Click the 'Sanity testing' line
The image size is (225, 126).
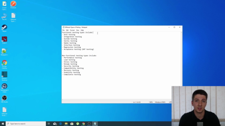point(70,41)
